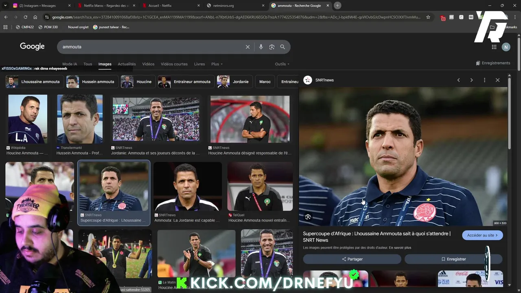Apply the Entraineur ammouta filter chip
The height and width of the screenshot is (293, 521).
pyautogui.click(x=186, y=82)
